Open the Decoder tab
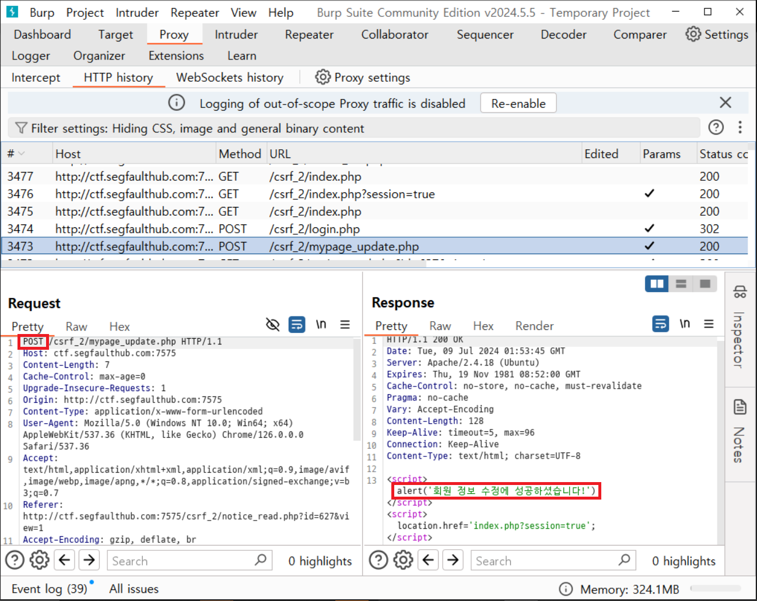This screenshot has width=757, height=601. [x=563, y=34]
